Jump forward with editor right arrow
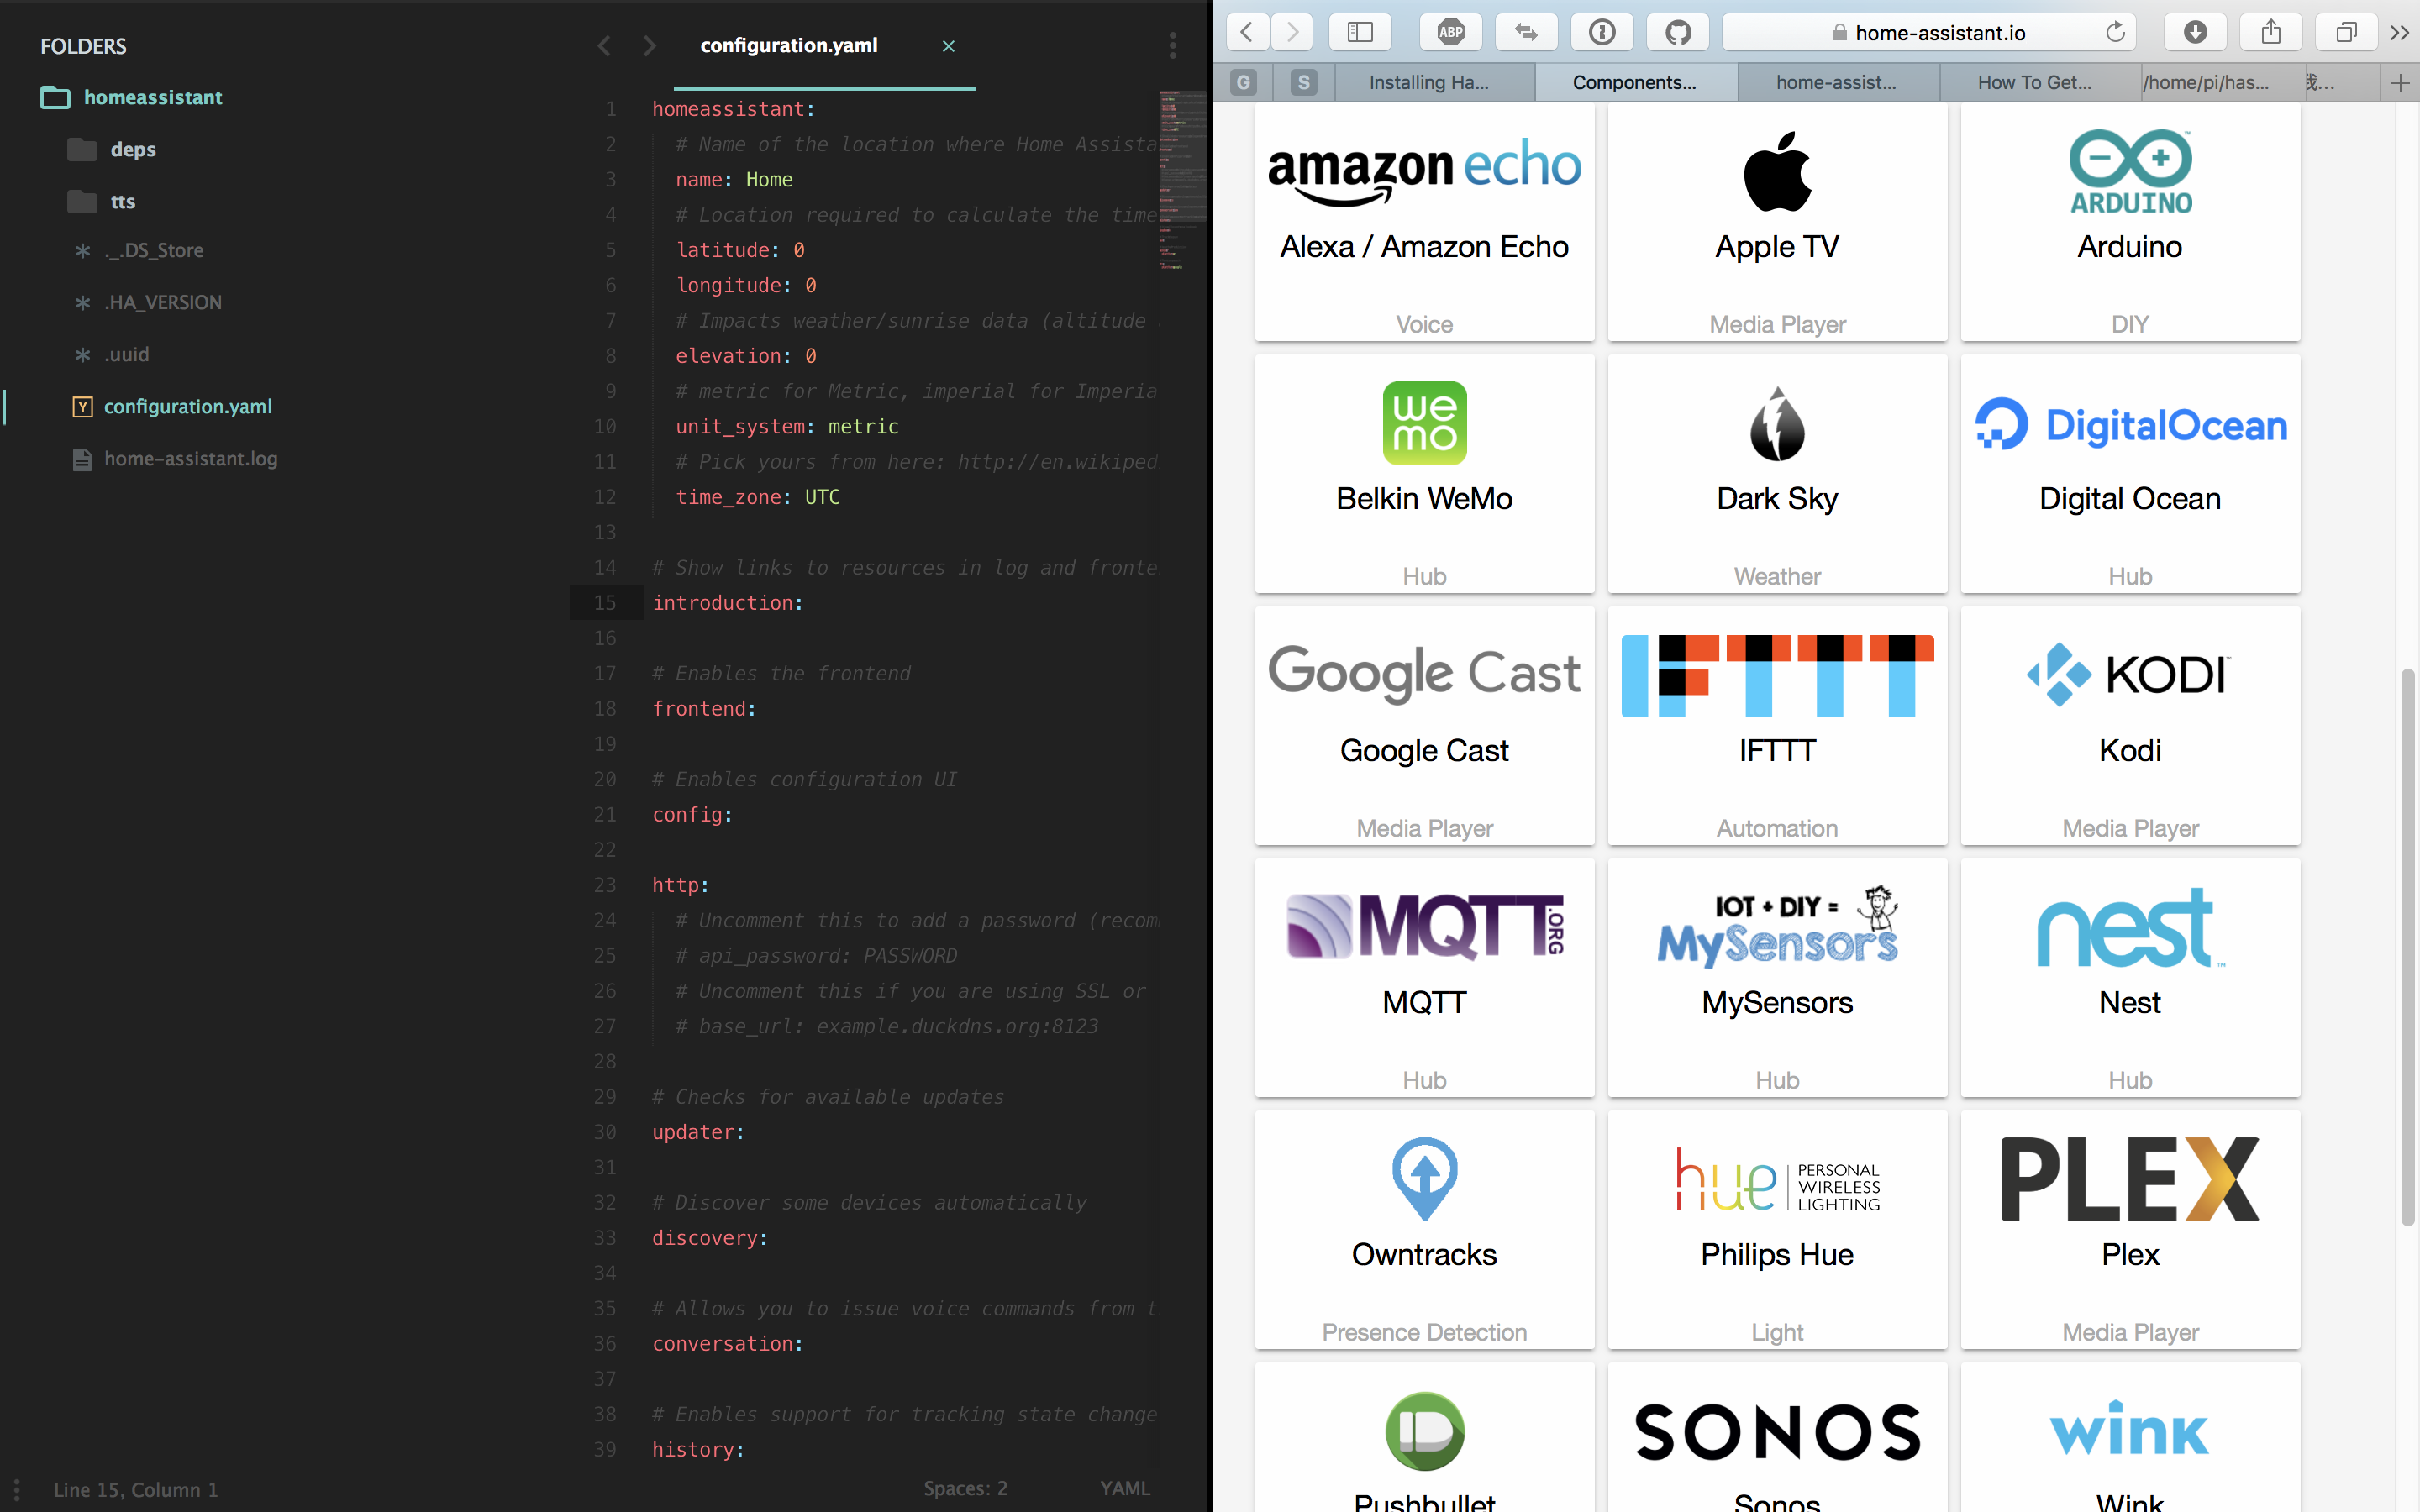The height and width of the screenshot is (1512, 2420). point(649,45)
